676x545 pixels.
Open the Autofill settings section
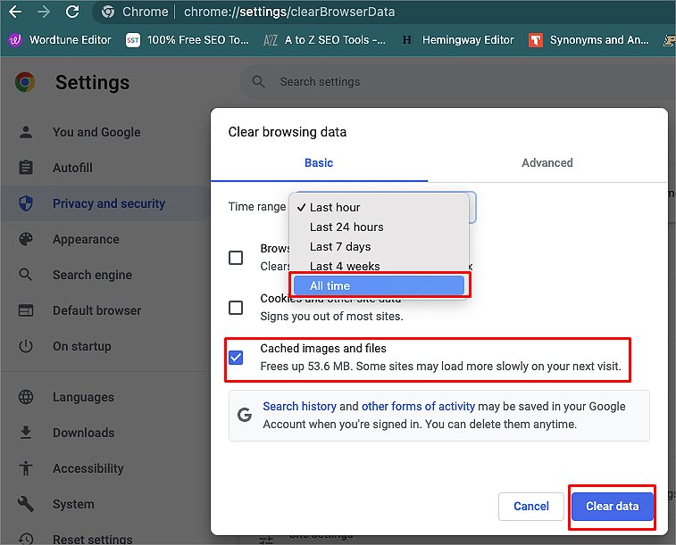(x=72, y=168)
